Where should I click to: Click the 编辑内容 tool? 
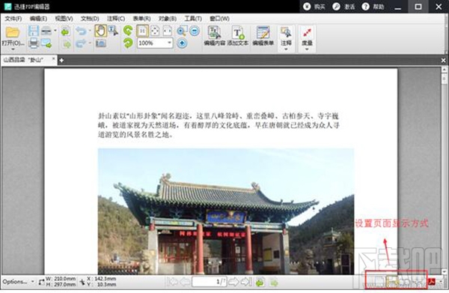215,36
